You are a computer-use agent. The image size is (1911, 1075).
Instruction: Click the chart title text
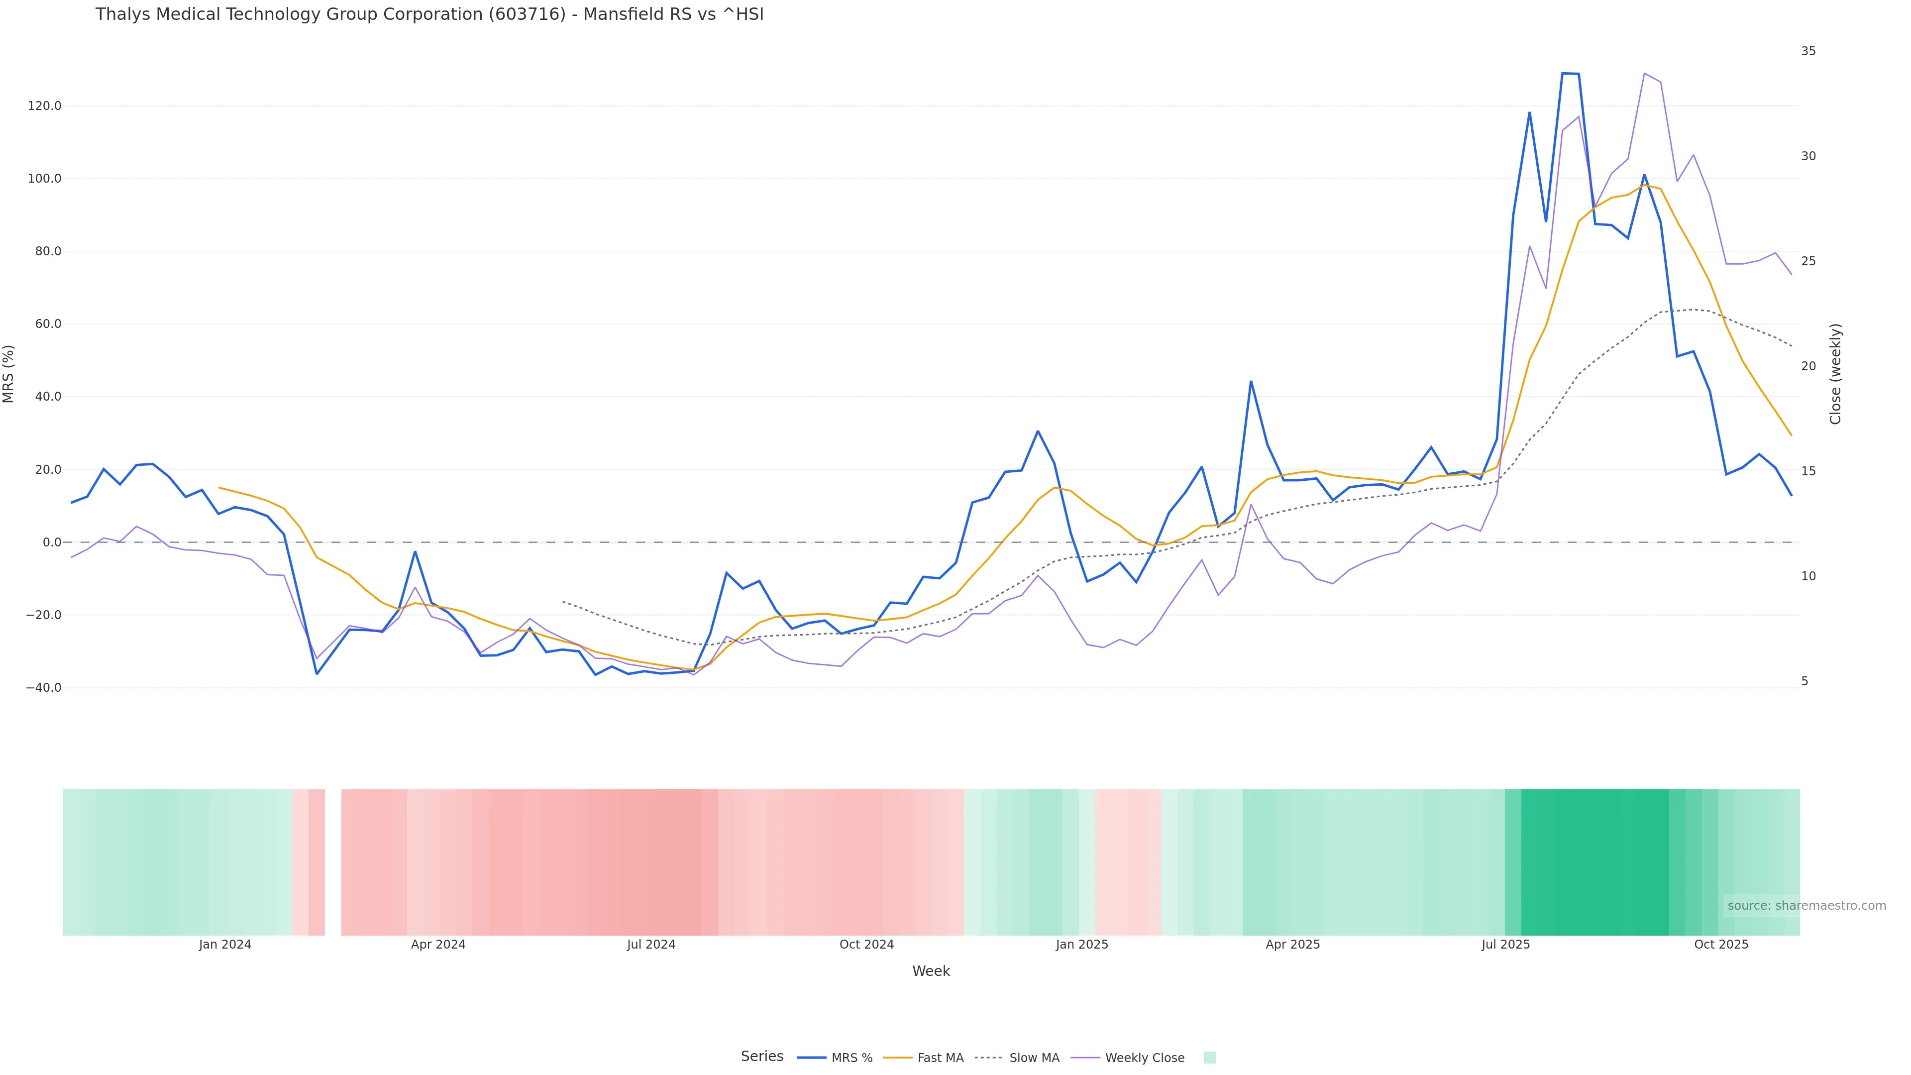[x=429, y=14]
